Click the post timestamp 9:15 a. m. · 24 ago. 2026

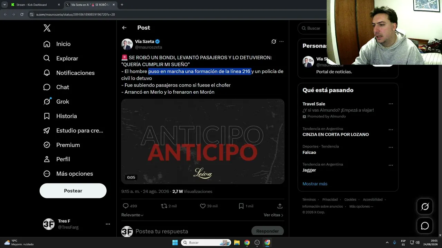(x=145, y=192)
